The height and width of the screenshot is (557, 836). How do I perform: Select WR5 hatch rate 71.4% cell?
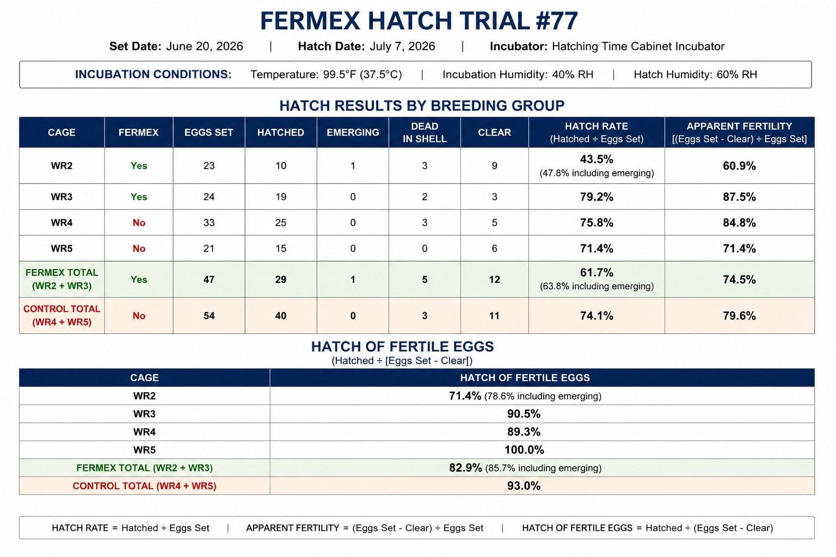[597, 248]
